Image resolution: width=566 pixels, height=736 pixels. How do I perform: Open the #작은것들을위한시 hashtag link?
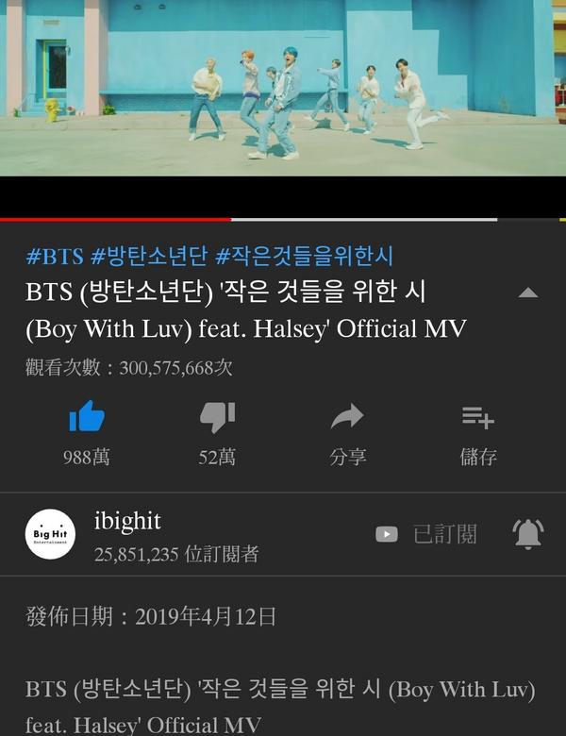304,257
